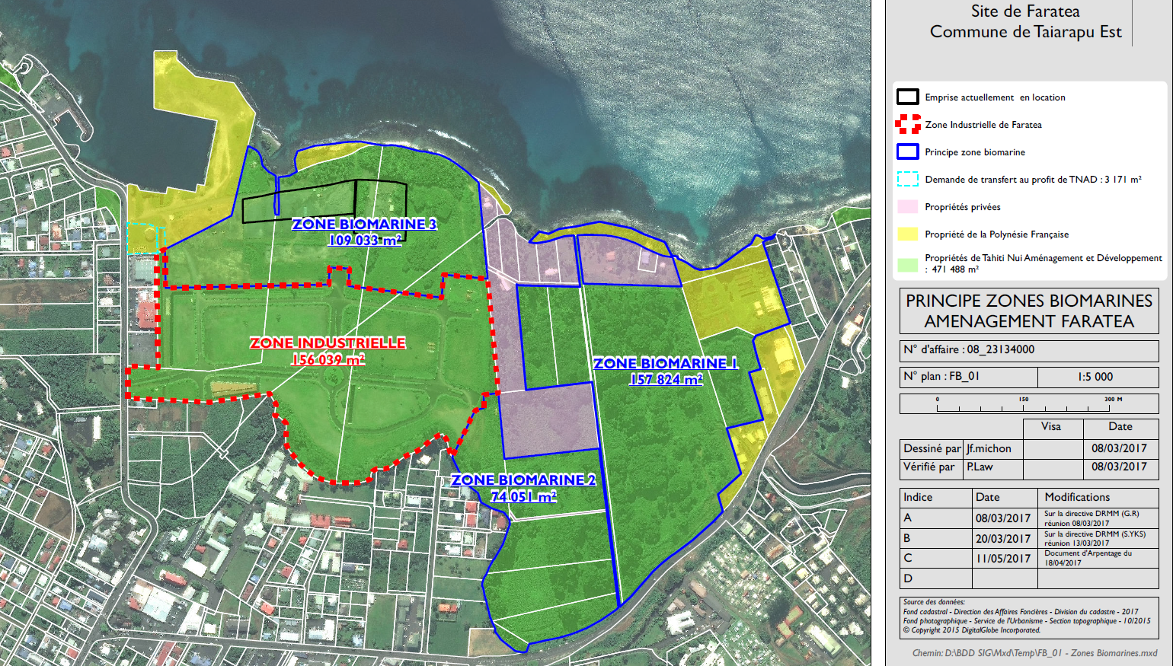Click the black 'Emprise actuellement en location' legend symbol
The image size is (1173, 666).
[907, 96]
